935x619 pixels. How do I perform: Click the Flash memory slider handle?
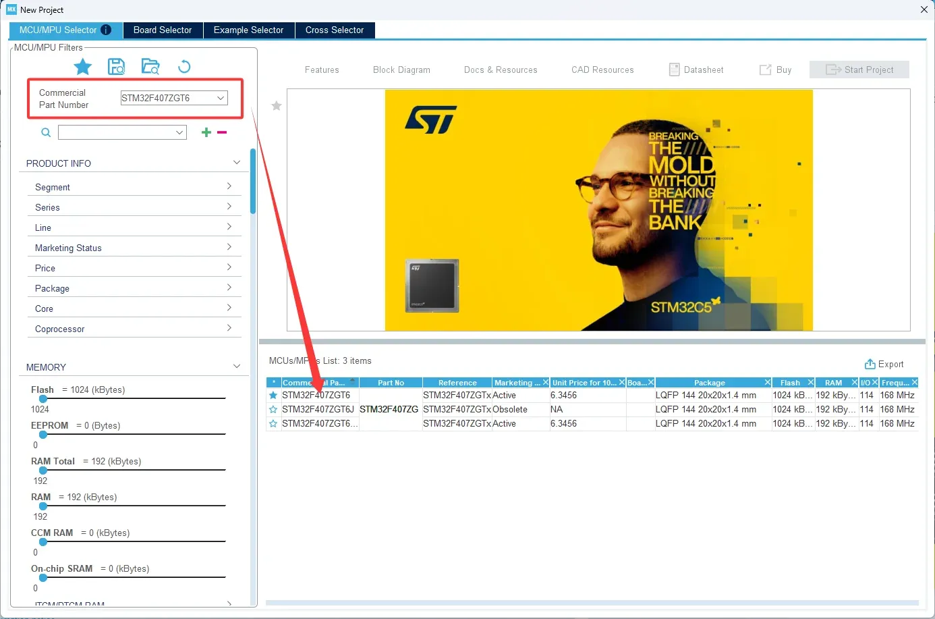(43, 399)
